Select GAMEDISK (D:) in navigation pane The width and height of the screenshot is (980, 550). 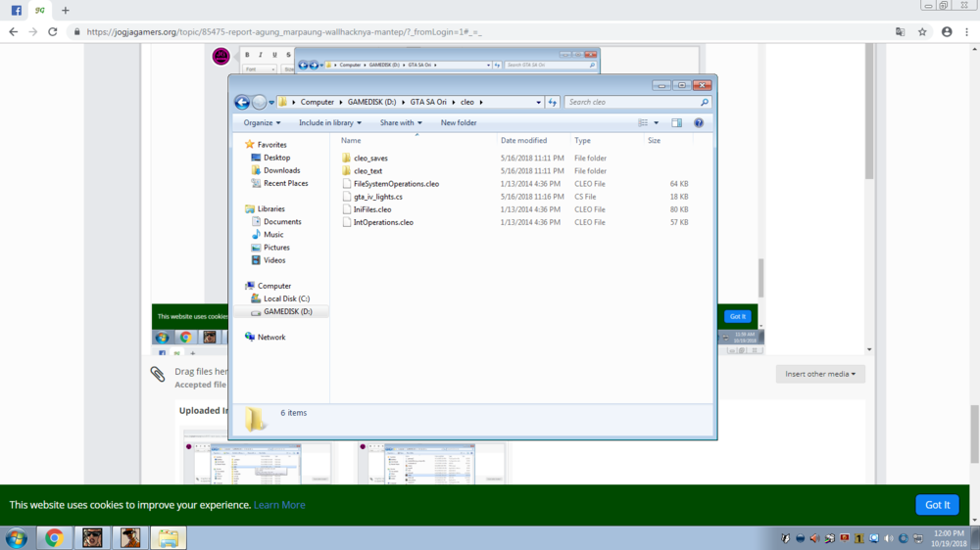[x=287, y=311]
